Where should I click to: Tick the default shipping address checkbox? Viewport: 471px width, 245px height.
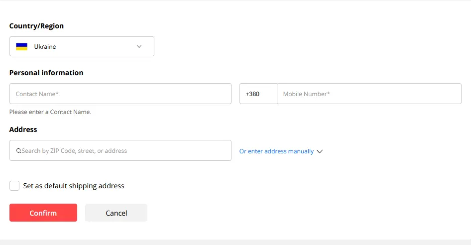14,186
